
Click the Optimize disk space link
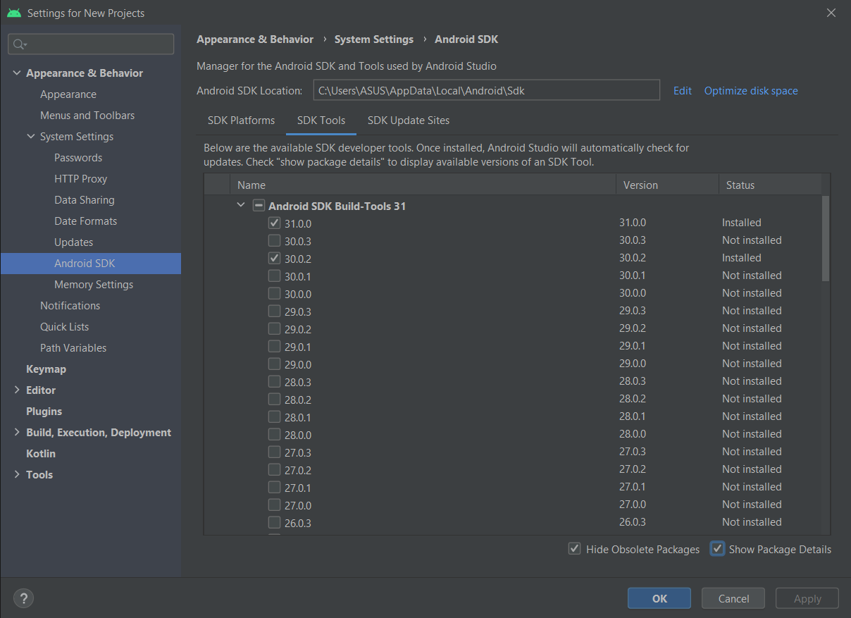pos(751,91)
